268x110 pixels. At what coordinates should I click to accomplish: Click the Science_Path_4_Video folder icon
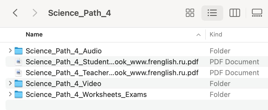pyautogui.click(x=19, y=84)
